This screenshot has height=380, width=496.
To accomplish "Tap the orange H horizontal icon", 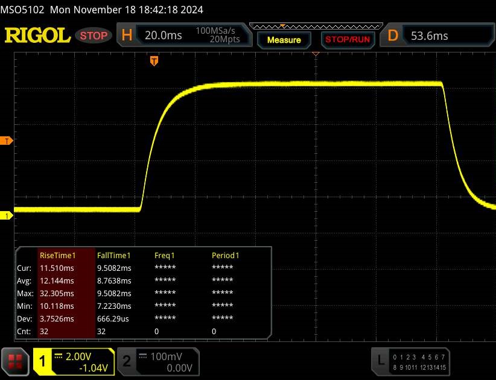I will [127, 36].
